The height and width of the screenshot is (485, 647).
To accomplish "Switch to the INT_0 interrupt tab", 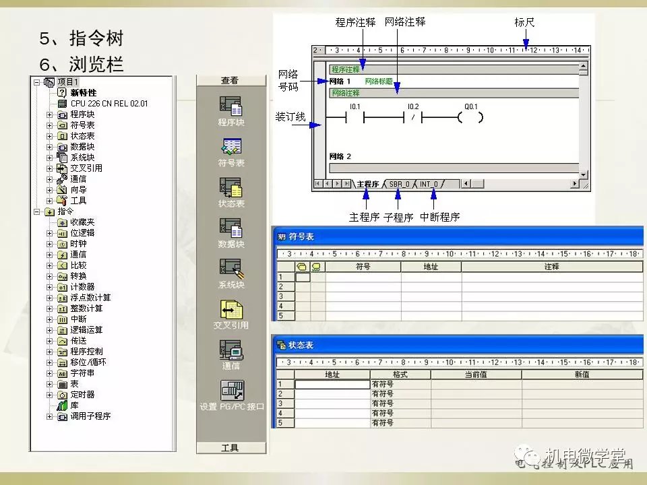I will pyautogui.click(x=429, y=184).
